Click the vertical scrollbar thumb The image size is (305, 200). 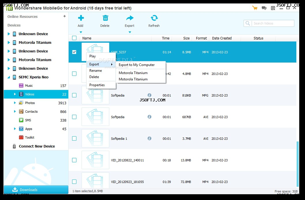coord(298,164)
